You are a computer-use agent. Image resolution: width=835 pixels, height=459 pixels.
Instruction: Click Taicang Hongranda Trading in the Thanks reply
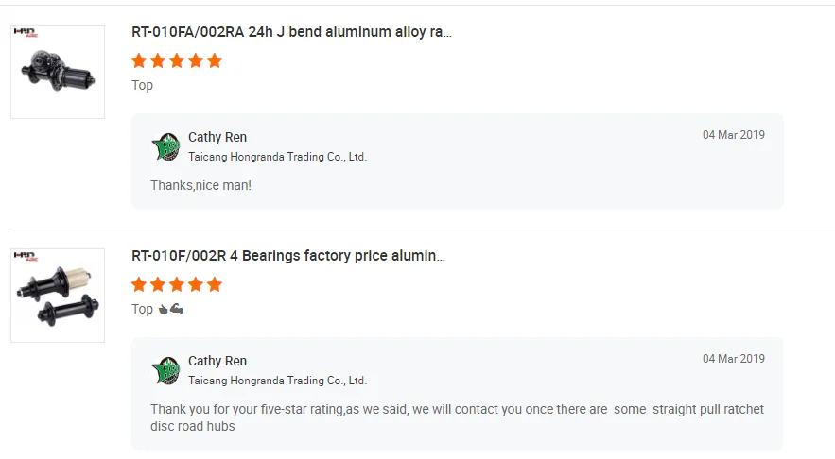277,157
